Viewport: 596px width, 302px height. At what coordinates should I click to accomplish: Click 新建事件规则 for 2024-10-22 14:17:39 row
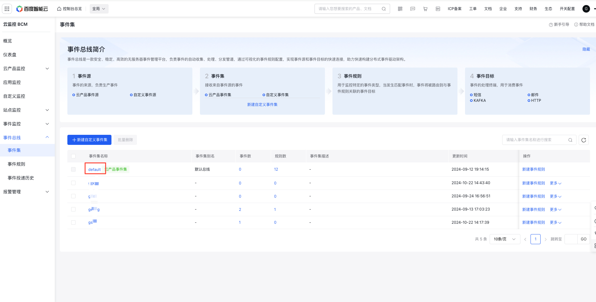534,222
